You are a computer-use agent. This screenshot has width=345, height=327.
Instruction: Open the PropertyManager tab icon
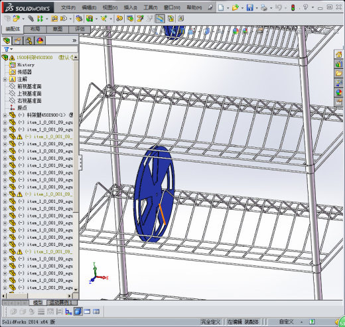18,40
